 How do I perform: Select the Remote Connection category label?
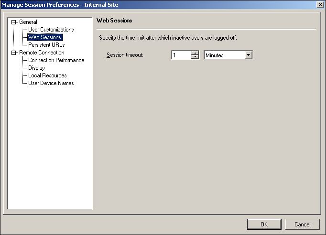pos(41,53)
